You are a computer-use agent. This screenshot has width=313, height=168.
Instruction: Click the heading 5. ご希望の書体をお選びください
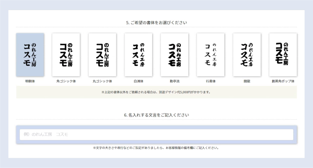point(156,23)
